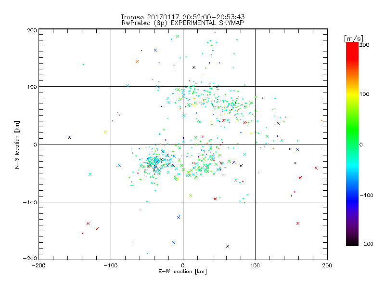
Task: Click the black X marker above N-S 100
Action: (x=194, y=67)
